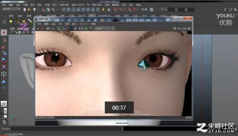This screenshot has height=136, width=238.
Task: Toggle snap to view planes magnet
Action: (130, 10)
